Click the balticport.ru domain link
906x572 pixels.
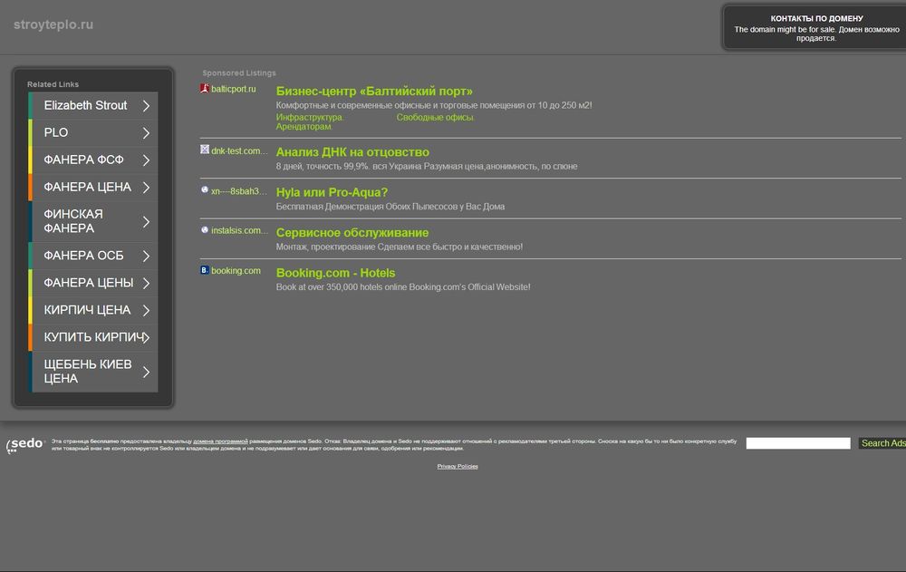click(234, 89)
